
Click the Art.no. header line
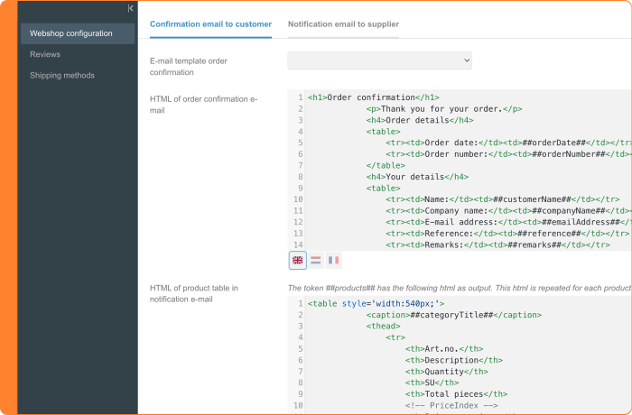pos(444,349)
